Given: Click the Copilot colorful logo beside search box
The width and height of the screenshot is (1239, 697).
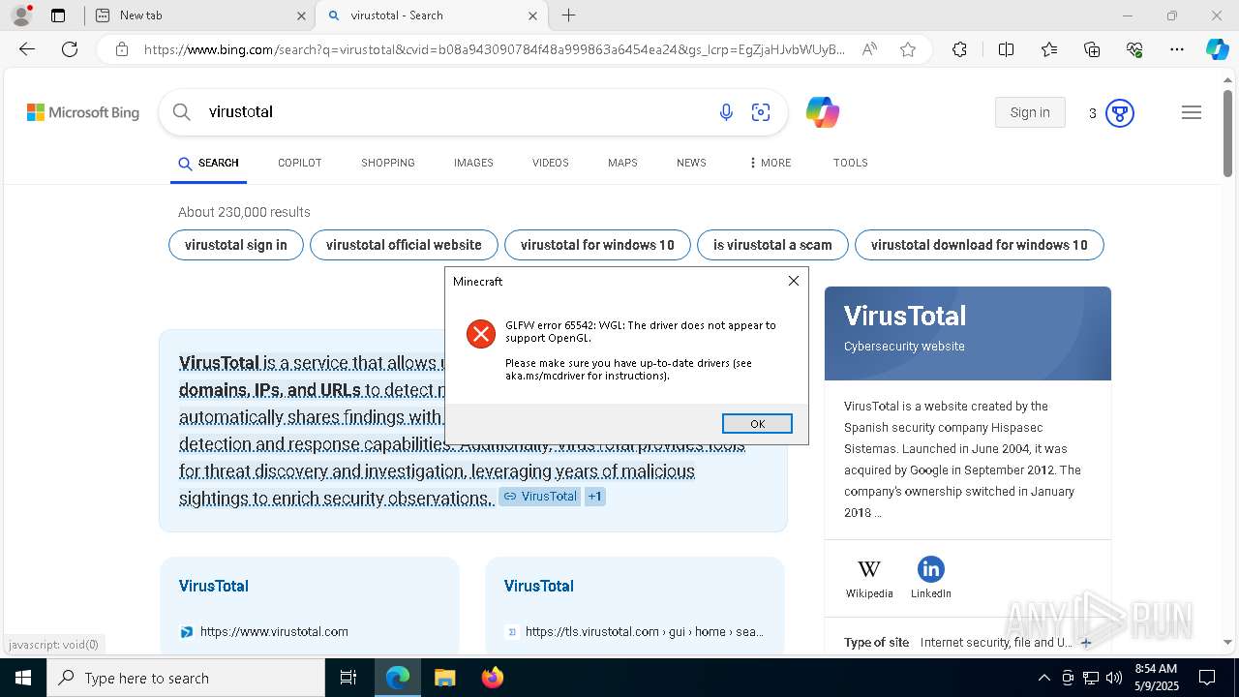Looking at the screenshot, I should [823, 112].
